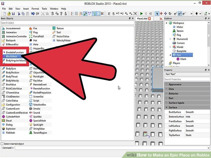The image size is (211, 158).
Task: Choose the Rotate tool
Action: [x=170, y=14]
